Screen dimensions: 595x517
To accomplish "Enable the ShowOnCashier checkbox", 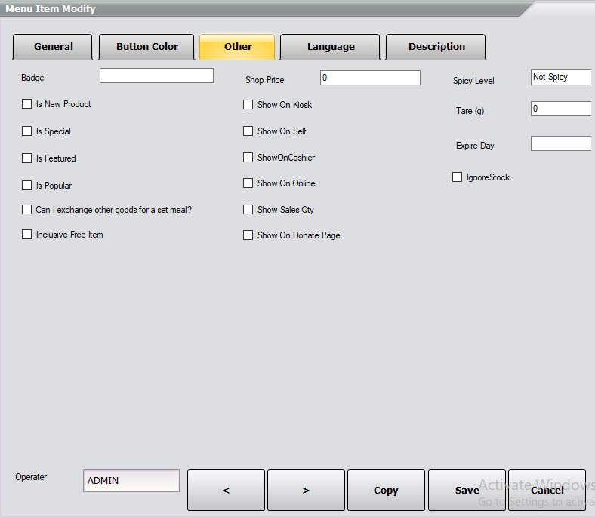I will coord(248,158).
